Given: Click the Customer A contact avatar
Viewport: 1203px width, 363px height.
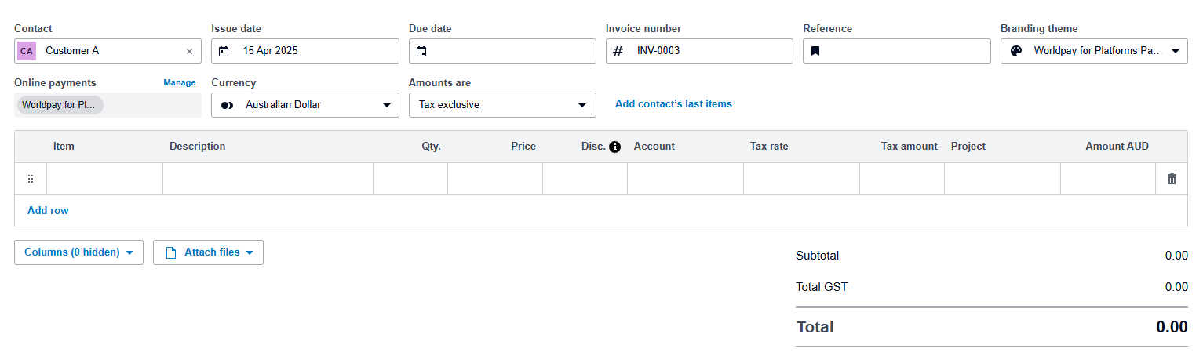Looking at the screenshot, I should click(x=27, y=51).
